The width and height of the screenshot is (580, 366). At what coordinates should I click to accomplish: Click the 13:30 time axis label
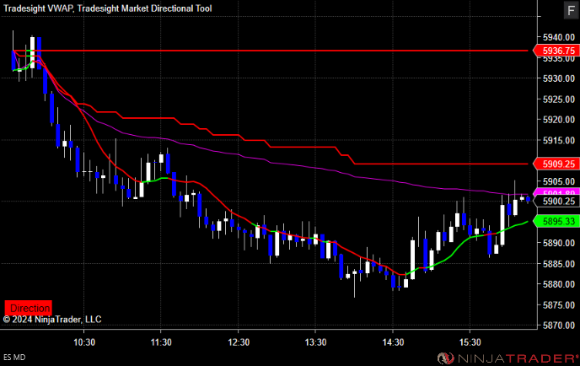315,342
